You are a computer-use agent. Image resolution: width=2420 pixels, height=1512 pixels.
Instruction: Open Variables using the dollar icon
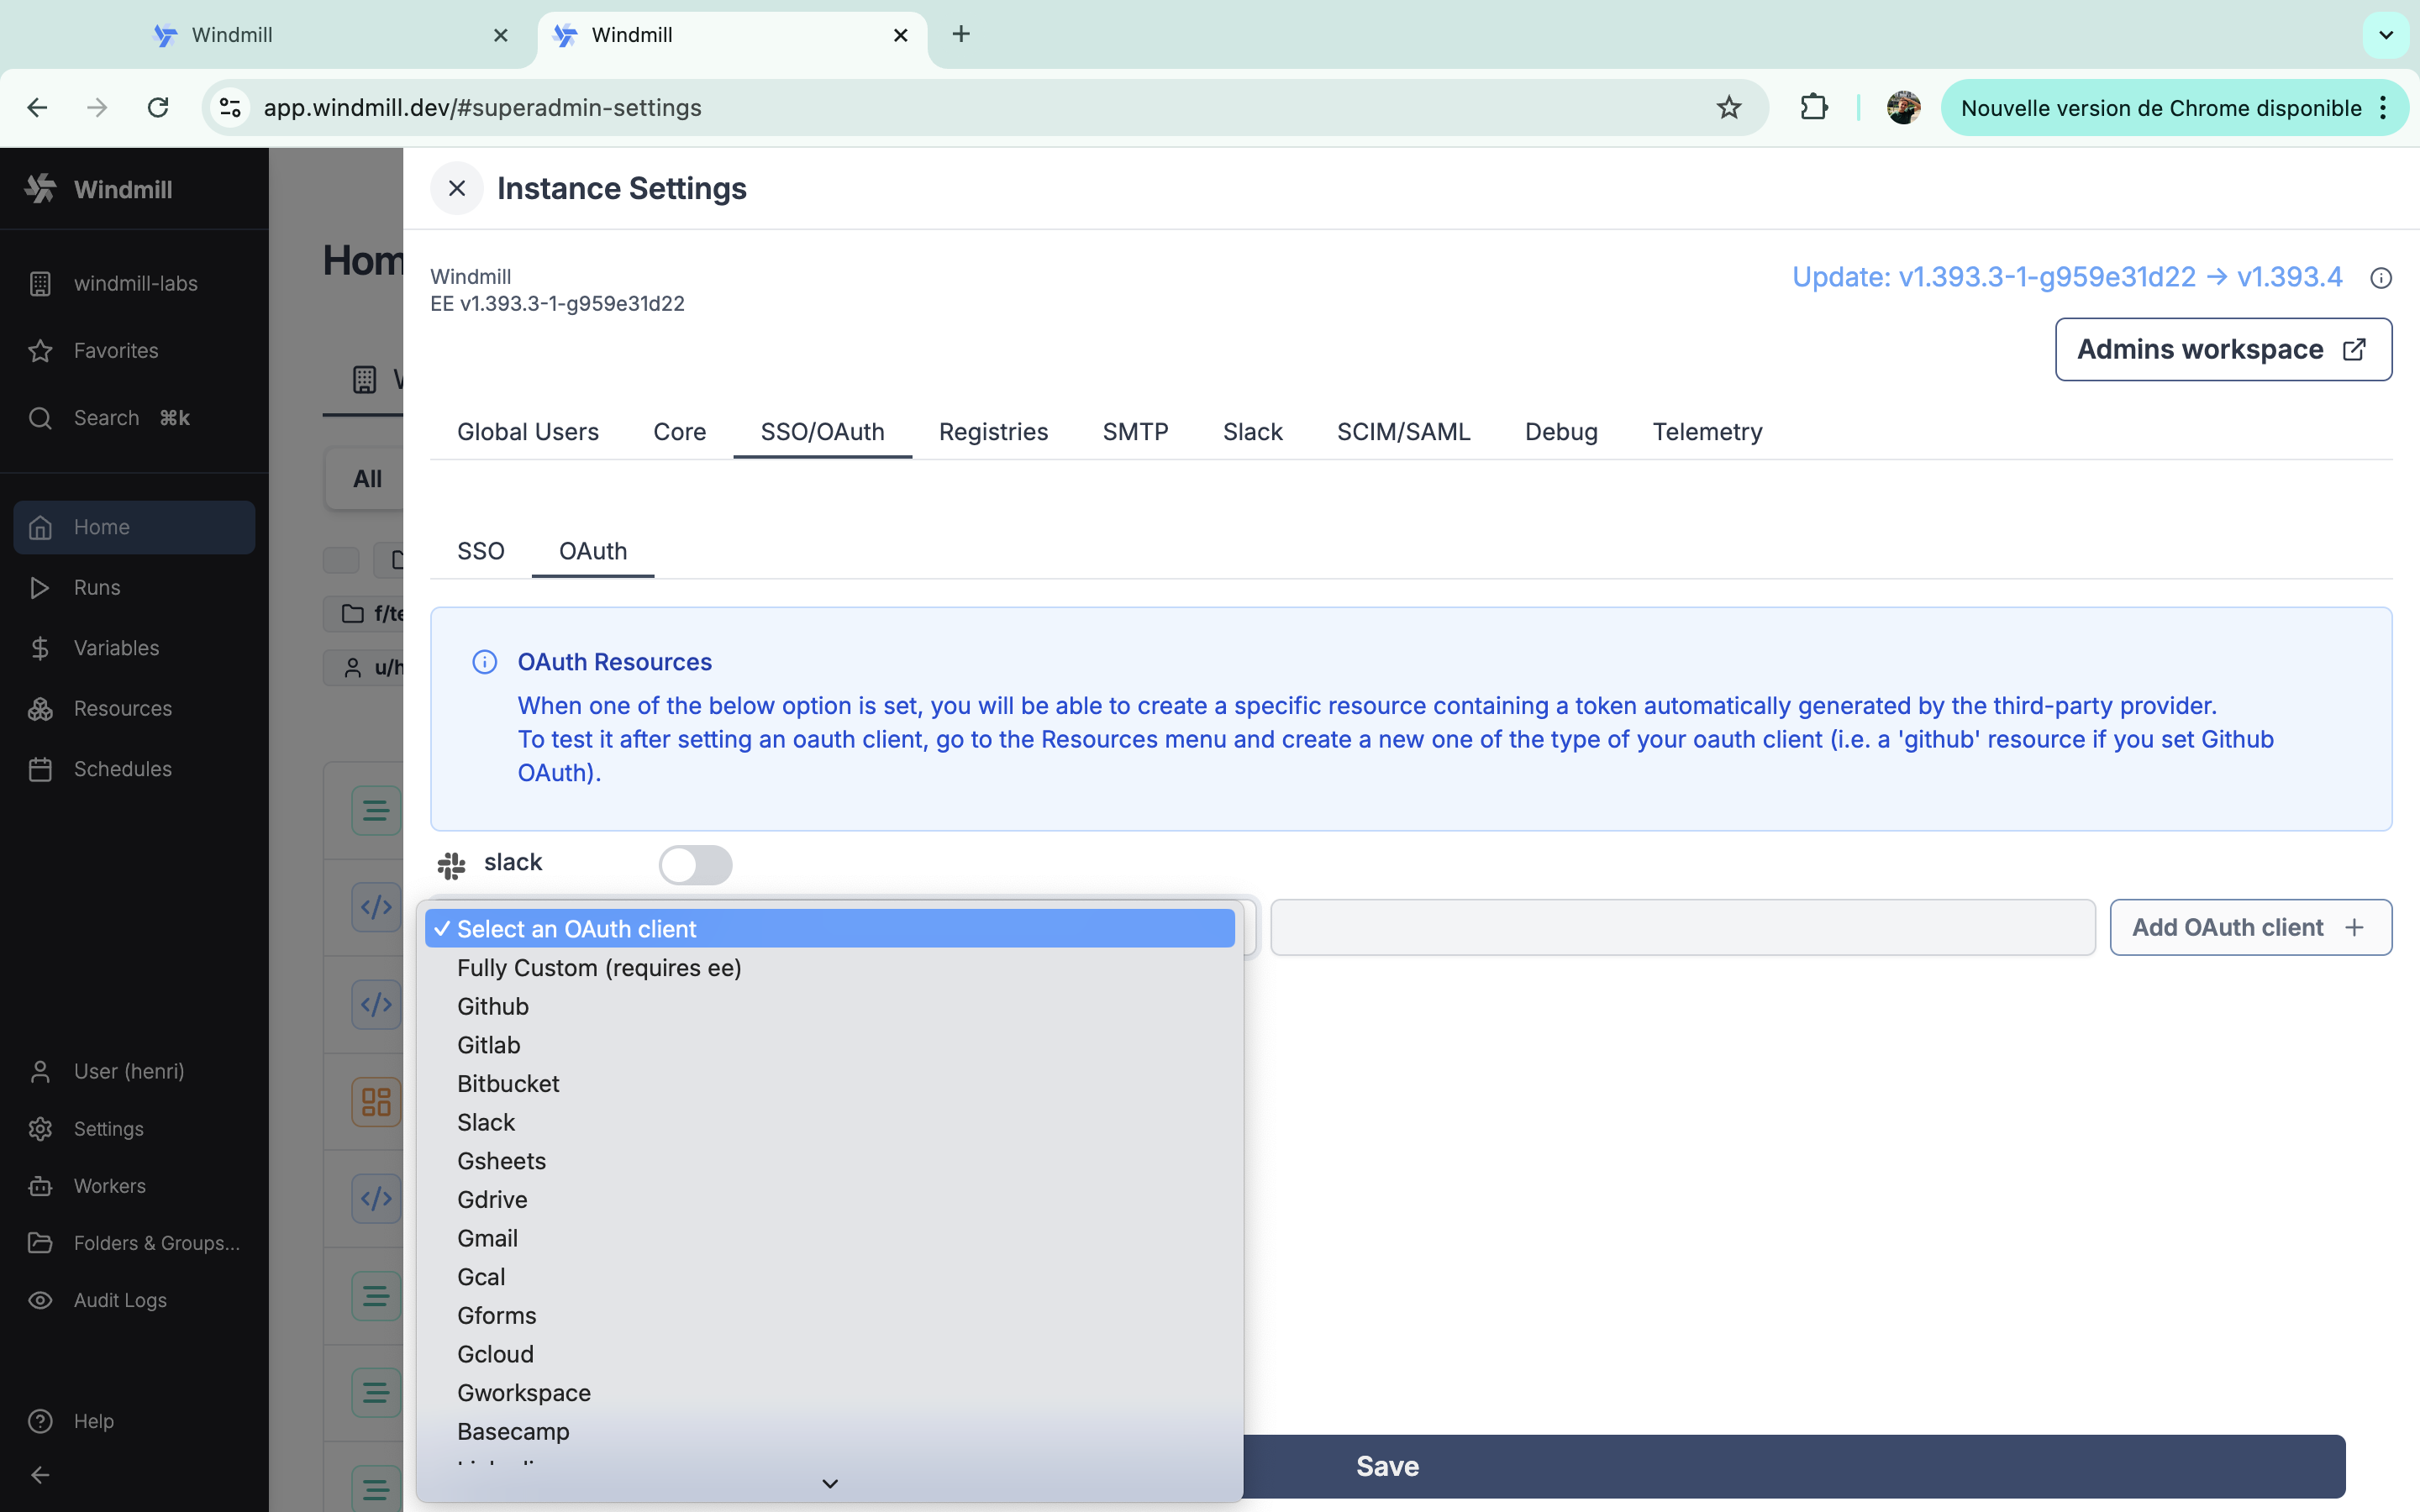[39, 647]
